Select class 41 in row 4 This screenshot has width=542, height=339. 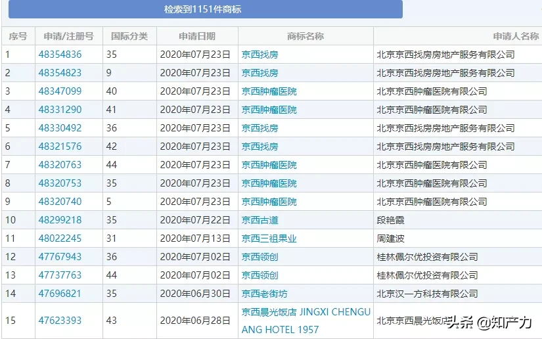pos(111,110)
